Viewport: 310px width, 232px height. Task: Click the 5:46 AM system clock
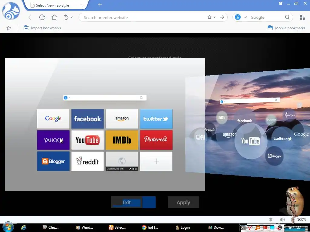pyautogui.click(x=294, y=228)
